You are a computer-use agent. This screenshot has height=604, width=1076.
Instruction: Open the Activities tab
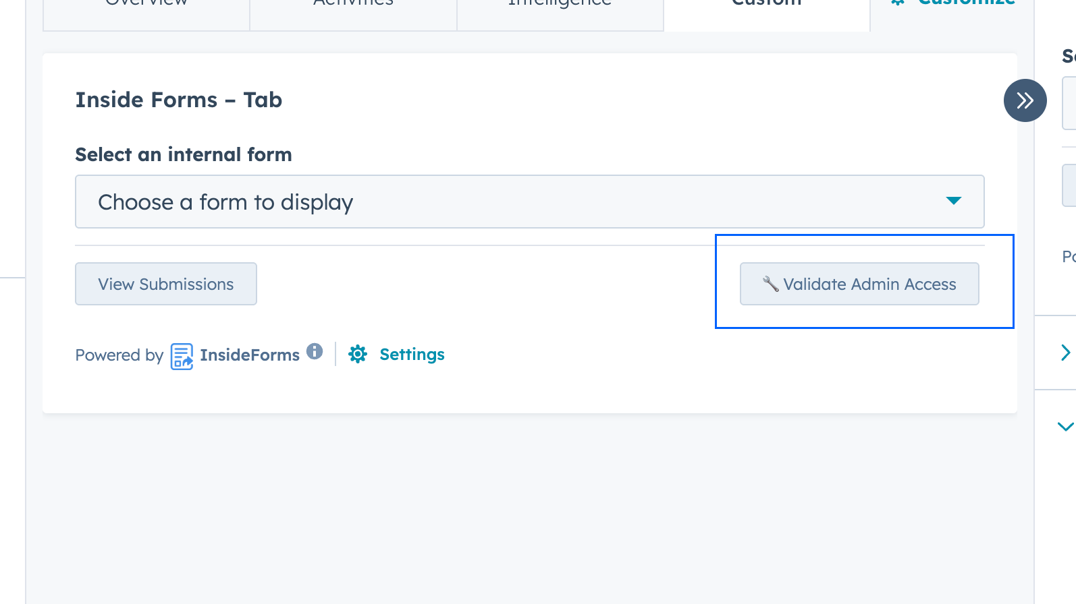point(353,5)
